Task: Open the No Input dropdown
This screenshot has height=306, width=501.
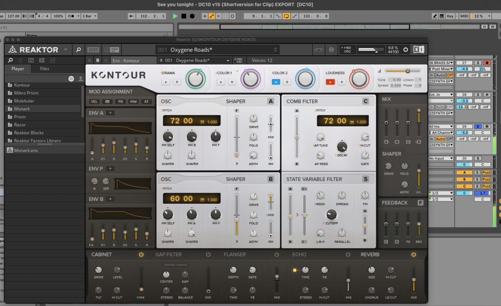Action: pyautogui.click(x=441, y=158)
